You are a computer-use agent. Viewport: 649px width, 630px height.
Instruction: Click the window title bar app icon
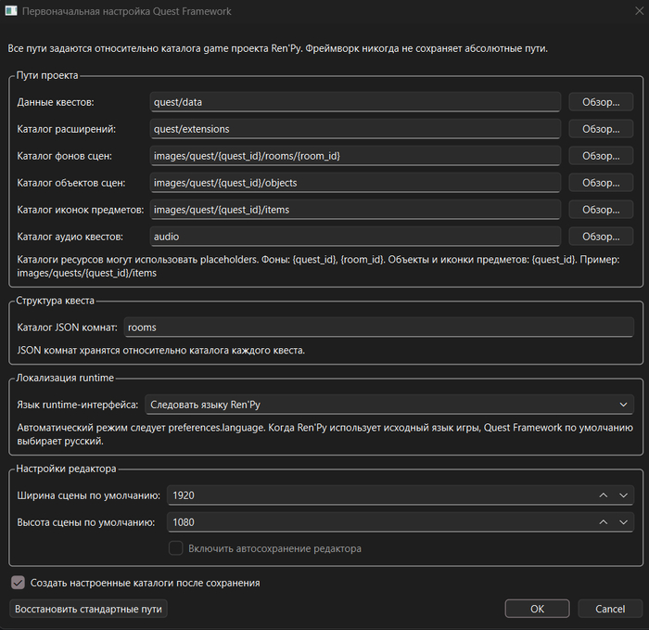11,11
